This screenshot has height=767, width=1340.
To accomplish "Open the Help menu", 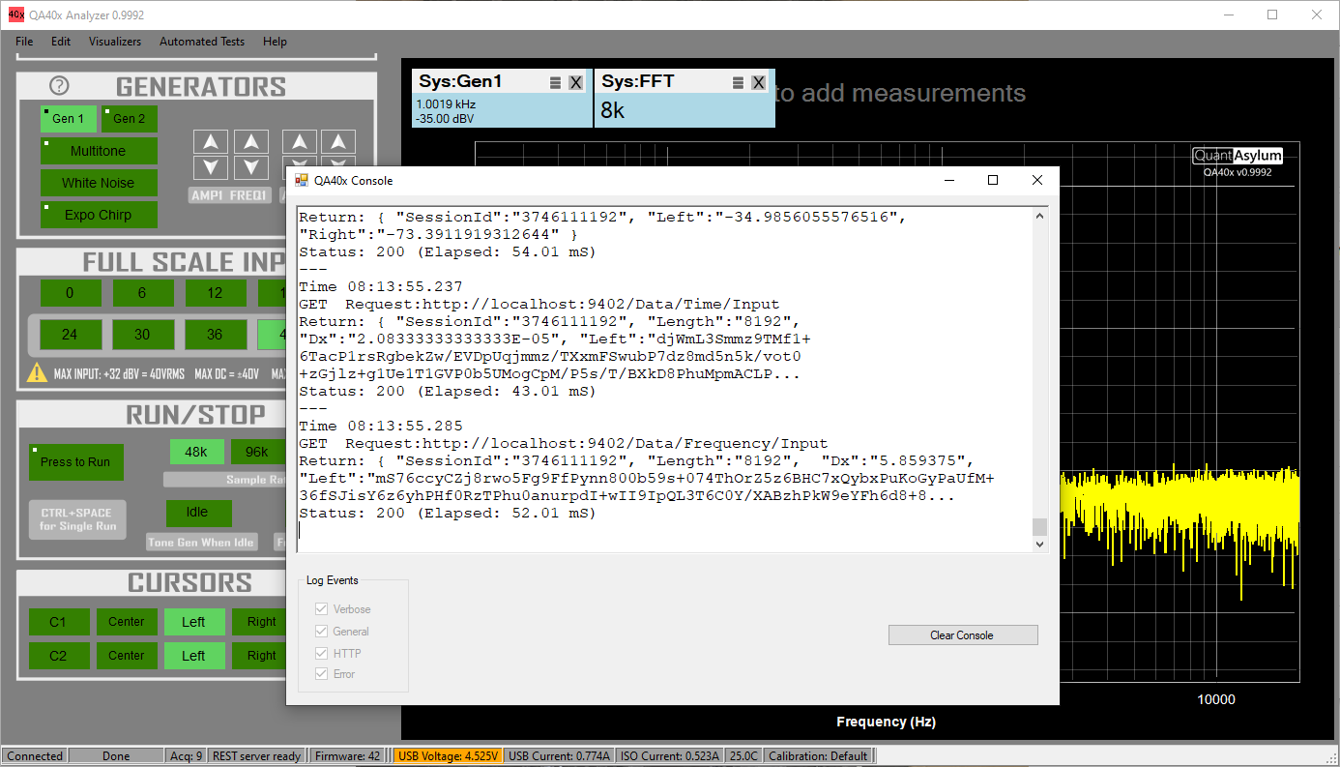I will pyautogui.click(x=275, y=42).
